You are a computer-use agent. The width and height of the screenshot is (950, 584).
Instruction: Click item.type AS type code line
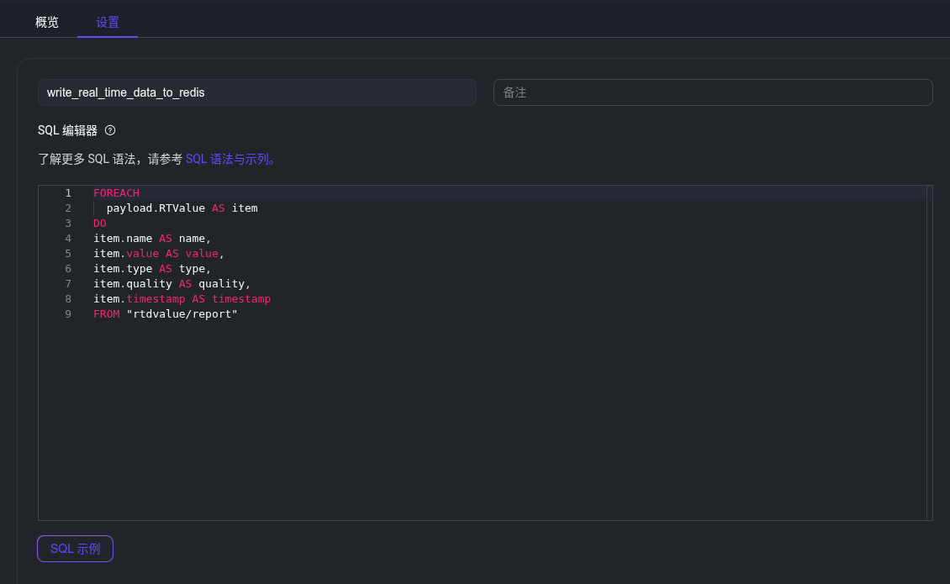[x=152, y=269]
